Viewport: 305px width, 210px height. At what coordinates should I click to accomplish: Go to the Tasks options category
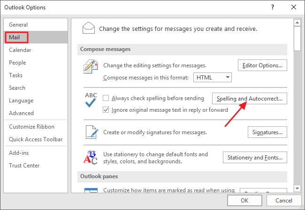coord(36,75)
